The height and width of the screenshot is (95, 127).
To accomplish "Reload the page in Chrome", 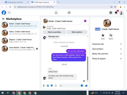I will click(x=10, y=7).
